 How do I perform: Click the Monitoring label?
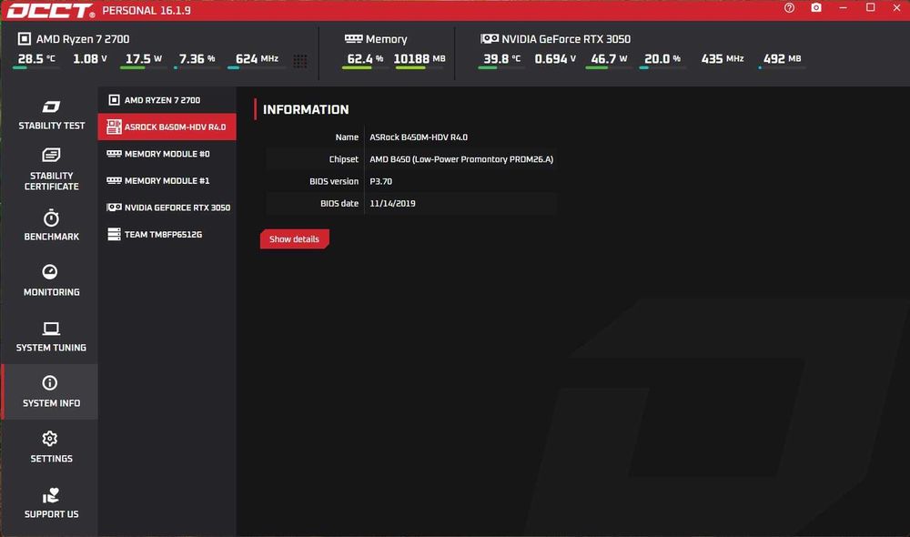(52, 292)
